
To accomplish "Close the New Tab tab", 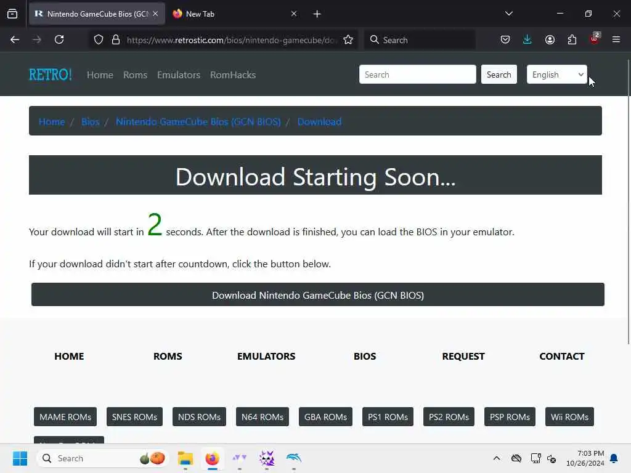I will click(294, 14).
